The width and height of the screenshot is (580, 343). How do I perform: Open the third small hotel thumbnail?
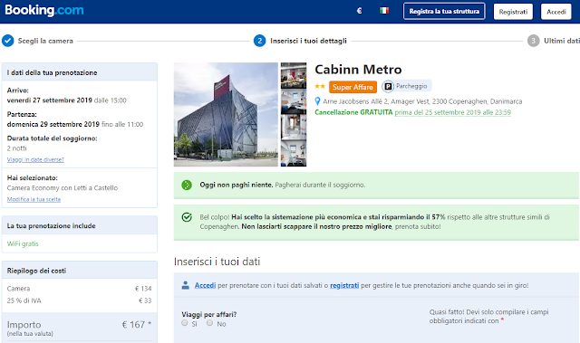294,127
